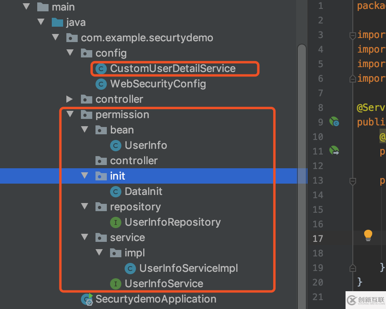The image size is (386, 309).
Task: Click the DataInit class icon
Action: point(116,191)
